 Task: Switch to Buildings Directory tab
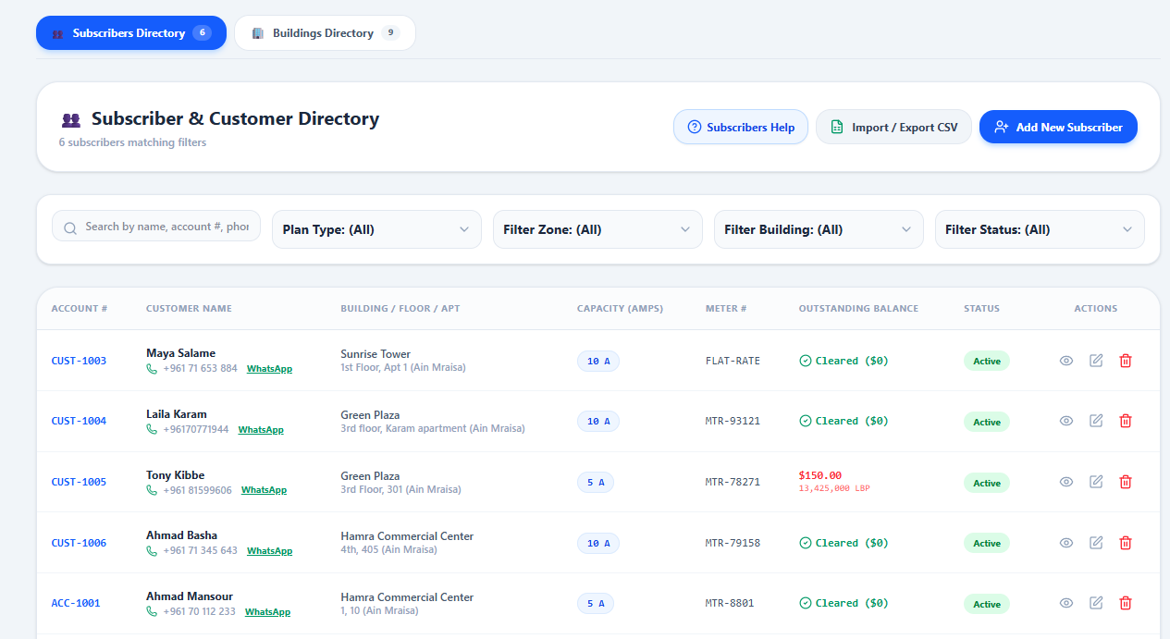click(325, 33)
